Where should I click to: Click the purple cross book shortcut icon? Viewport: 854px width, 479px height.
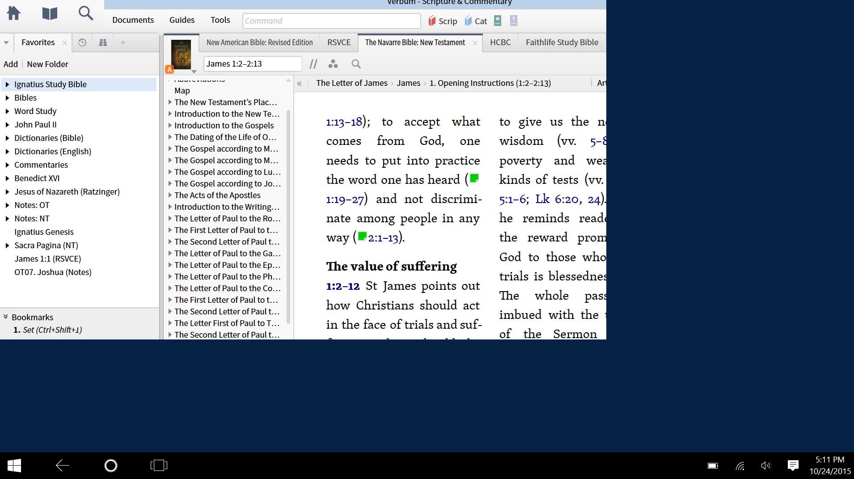coord(514,21)
